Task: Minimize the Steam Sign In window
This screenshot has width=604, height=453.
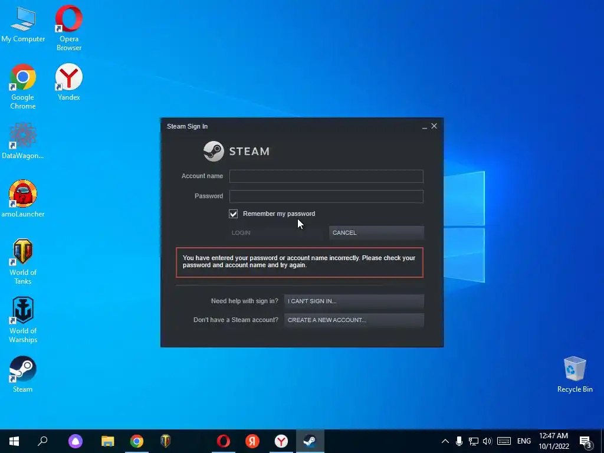Action: pyautogui.click(x=425, y=126)
